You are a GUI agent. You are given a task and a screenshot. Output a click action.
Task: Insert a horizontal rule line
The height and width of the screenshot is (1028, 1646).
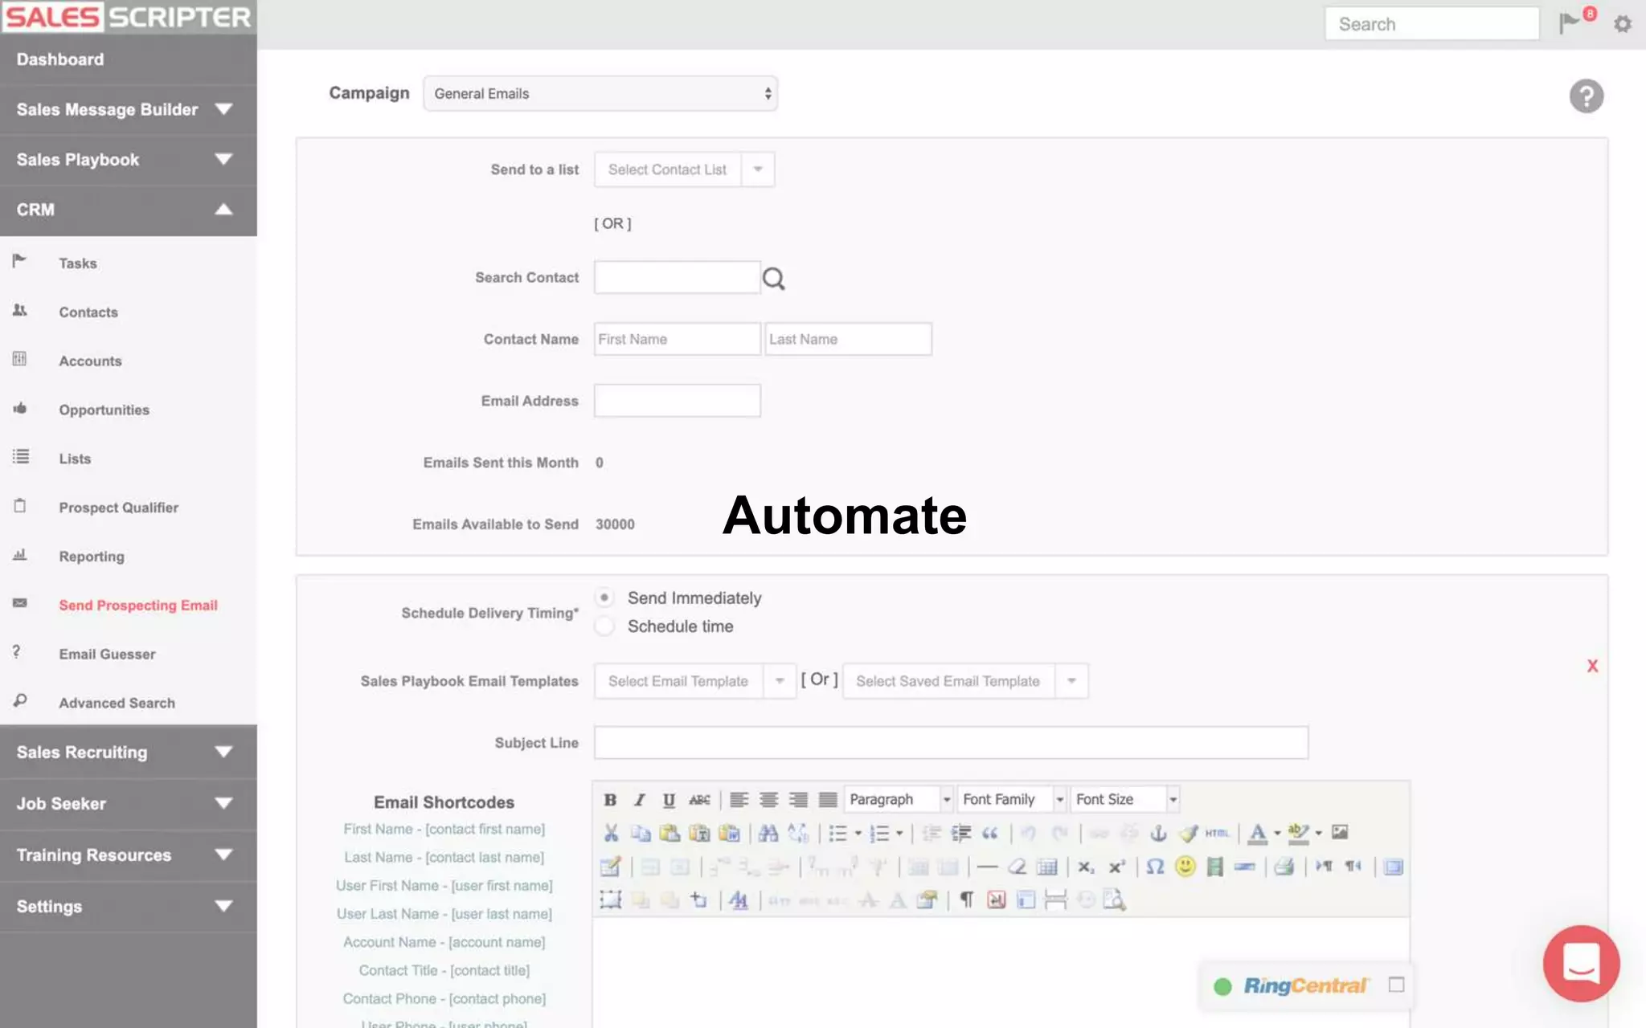pyautogui.click(x=987, y=867)
